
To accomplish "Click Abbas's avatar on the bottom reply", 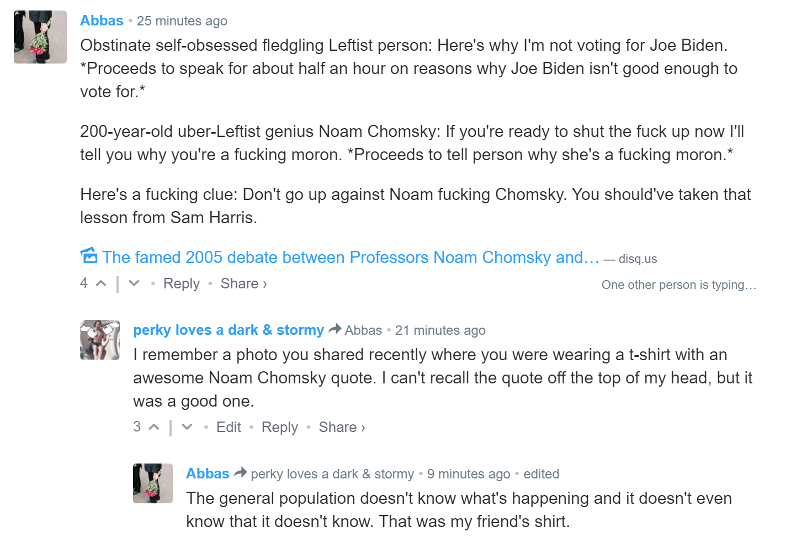I will click(x=153, y=483).
